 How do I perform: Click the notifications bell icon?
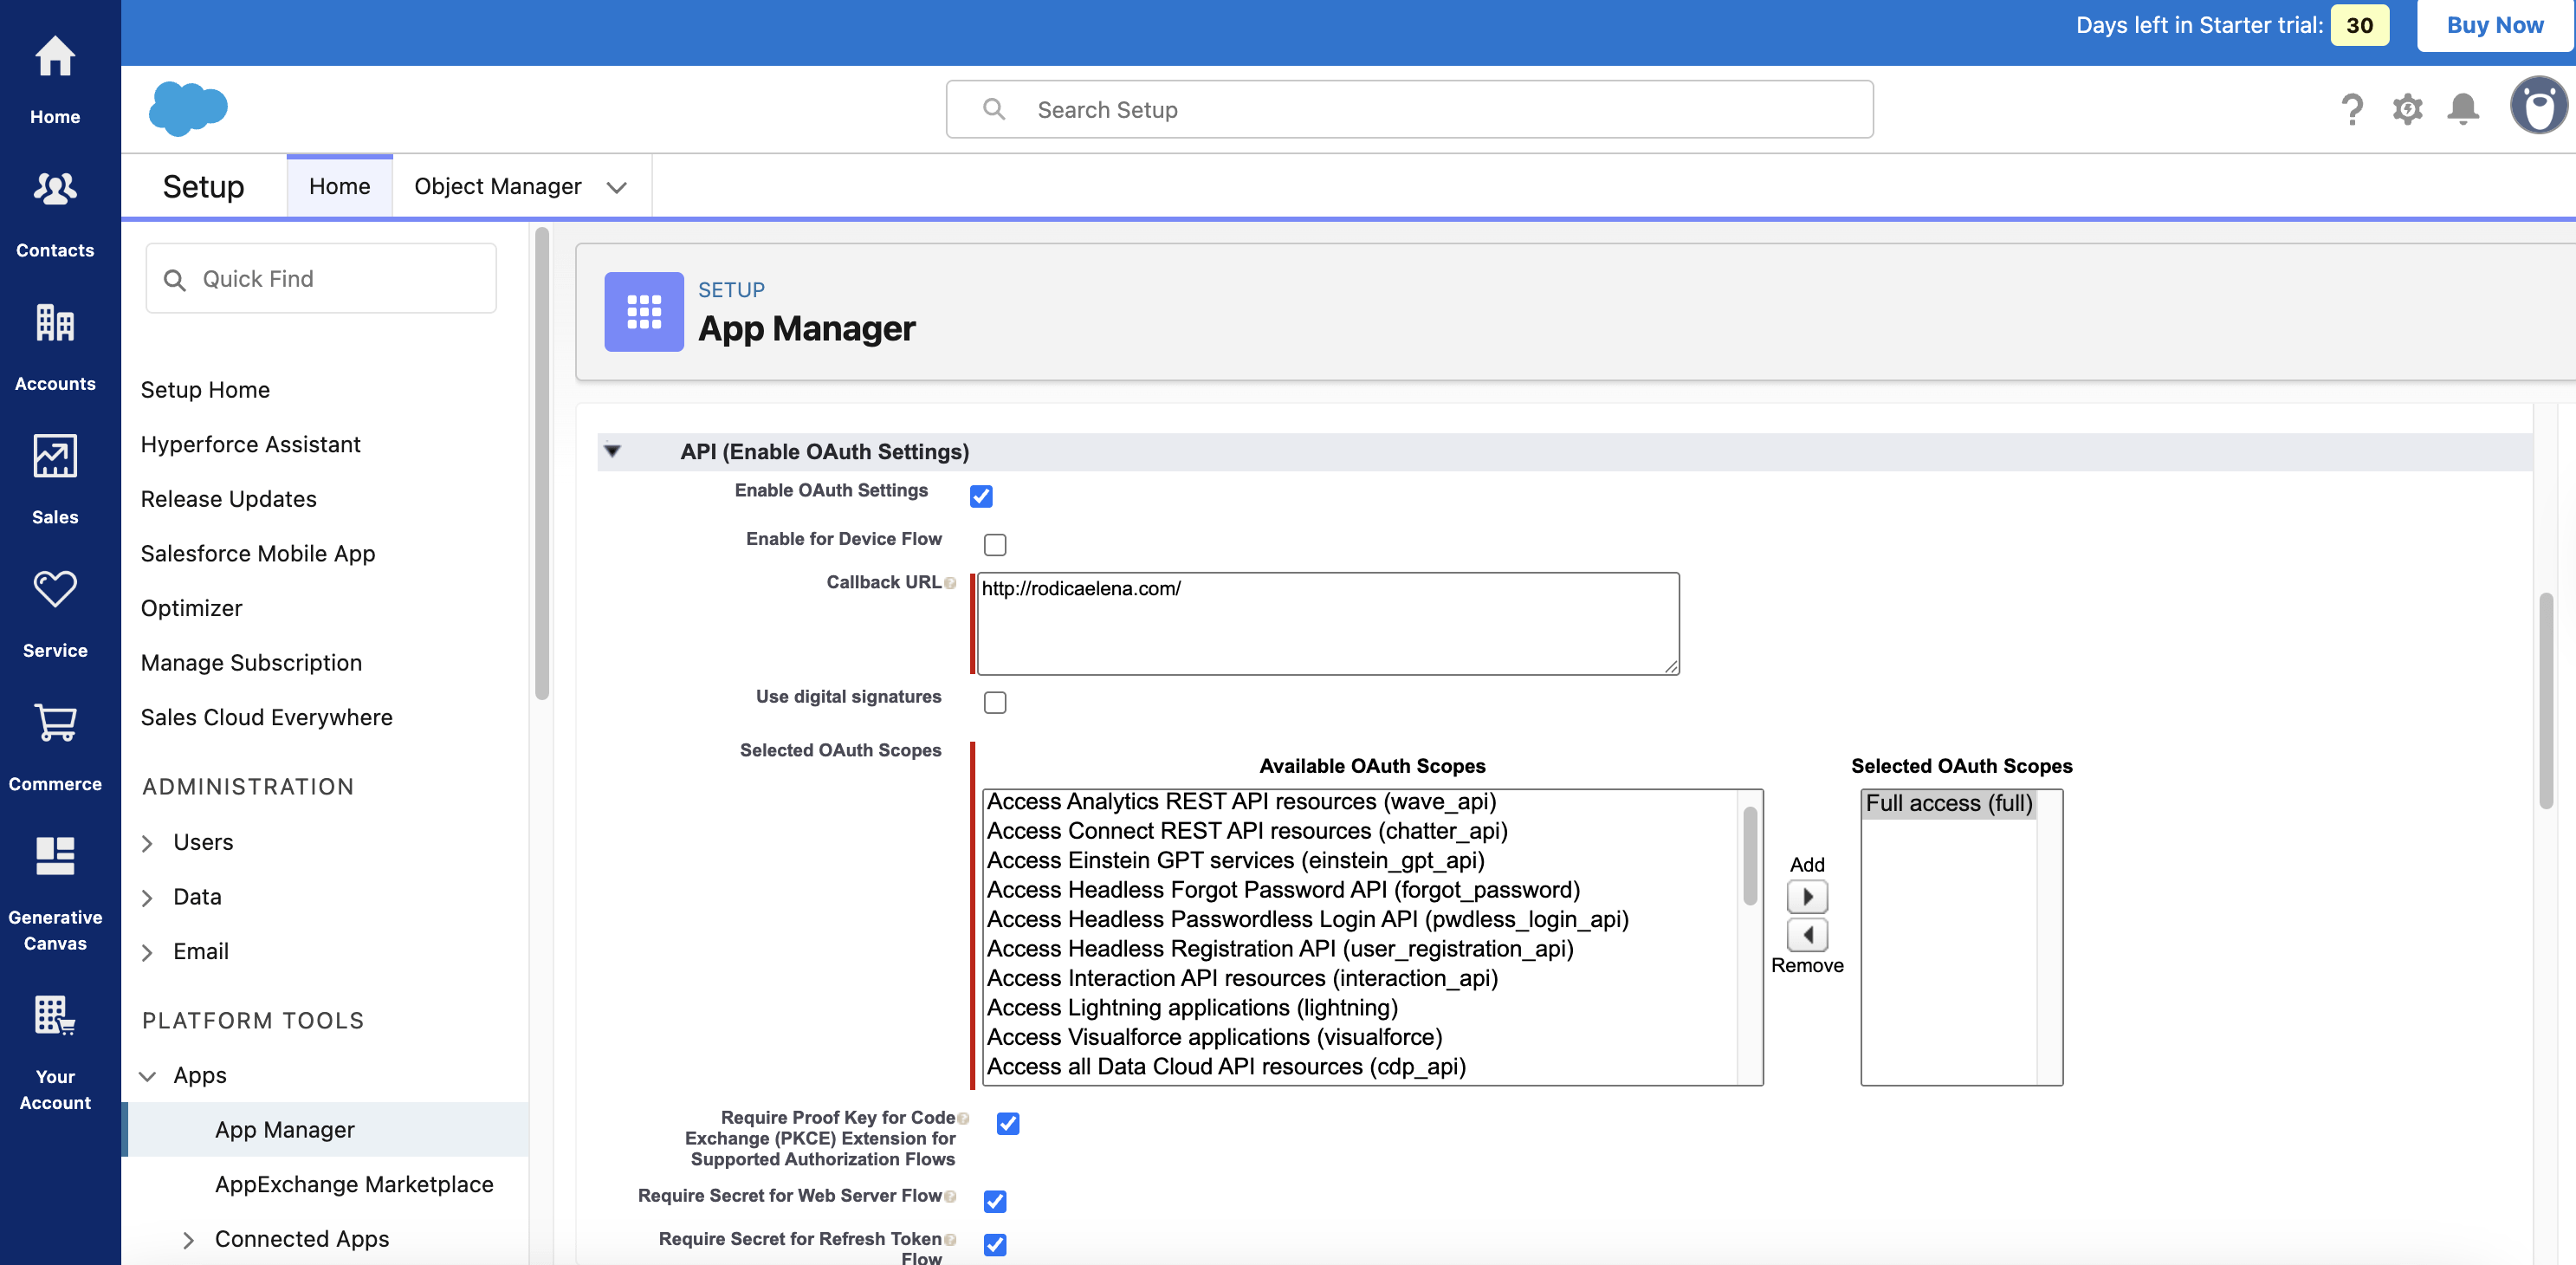click(2462, 109)
